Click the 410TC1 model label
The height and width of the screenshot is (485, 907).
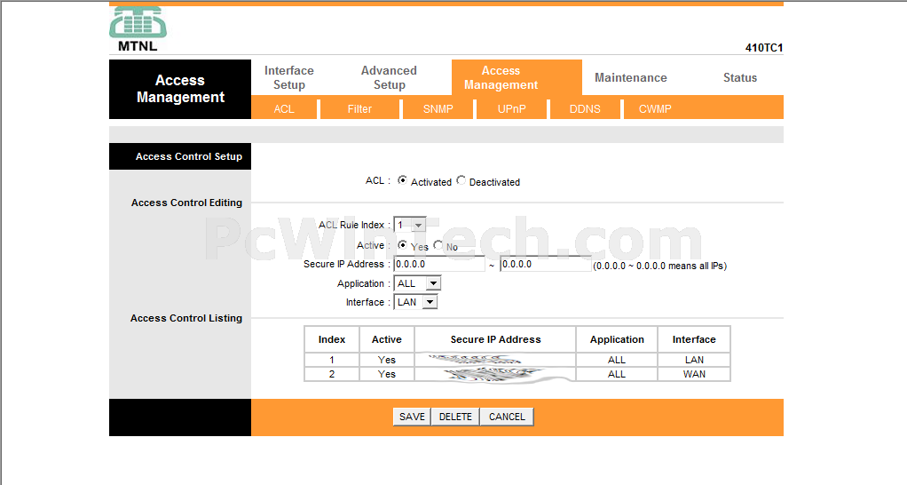coord(764,48)
